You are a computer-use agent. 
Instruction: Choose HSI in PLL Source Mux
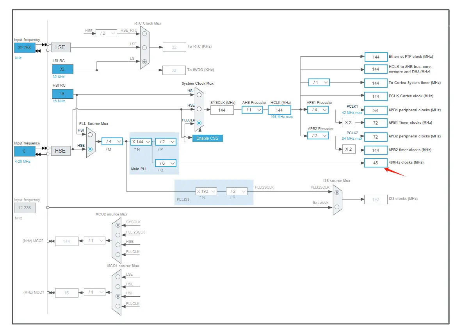(90, 135)
